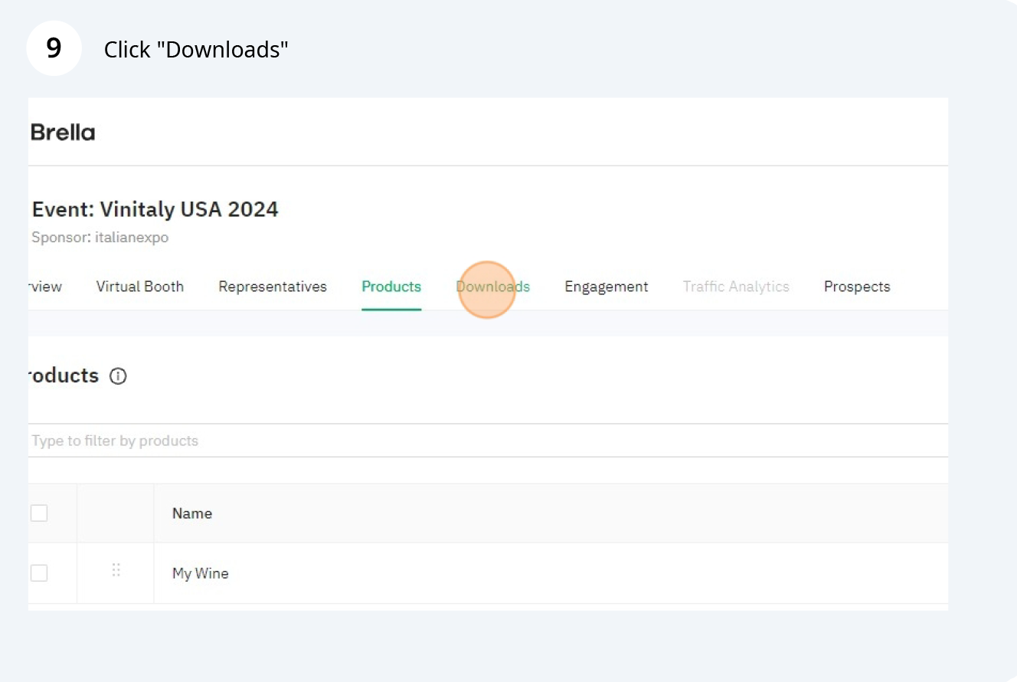Click the Name column header

(192, 513)
